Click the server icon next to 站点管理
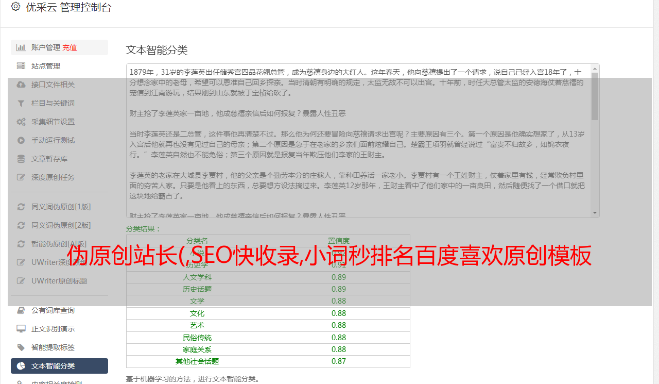 [21, 66]
